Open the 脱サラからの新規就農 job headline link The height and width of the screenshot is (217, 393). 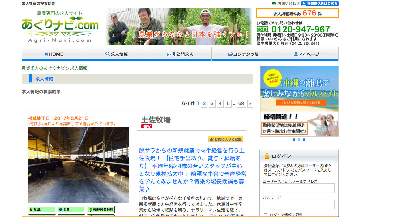(193, 170)
